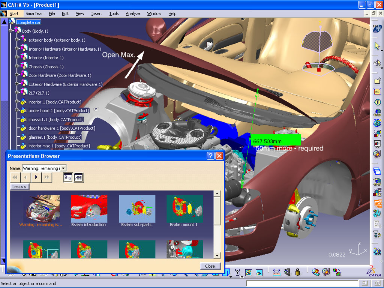Image resolution: width=384 pixels, height=288 pixels.
Task: Open the Tools menu
Action: click(114, 13)
